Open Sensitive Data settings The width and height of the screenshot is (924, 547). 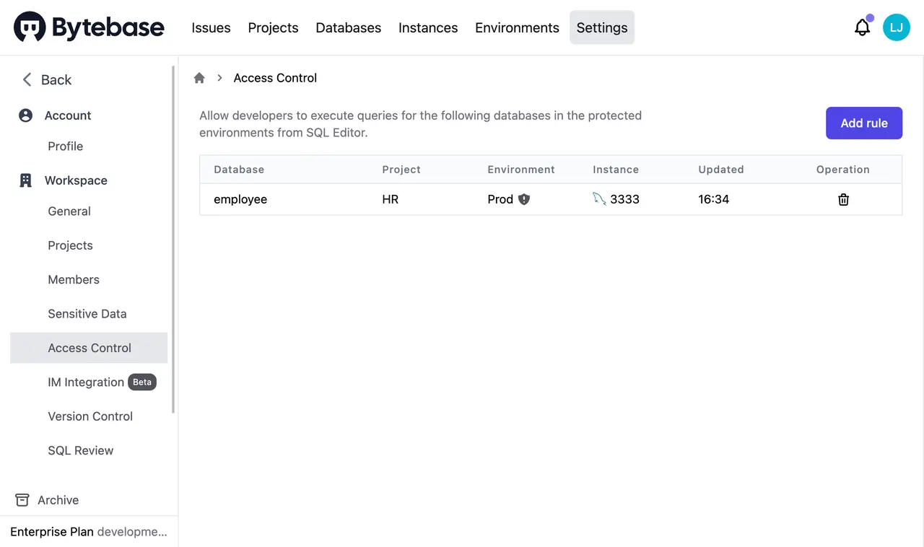(87, 314)
